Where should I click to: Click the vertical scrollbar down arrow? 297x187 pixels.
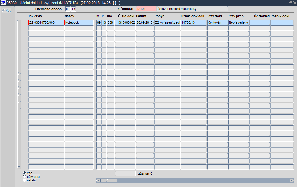(19, 167)
